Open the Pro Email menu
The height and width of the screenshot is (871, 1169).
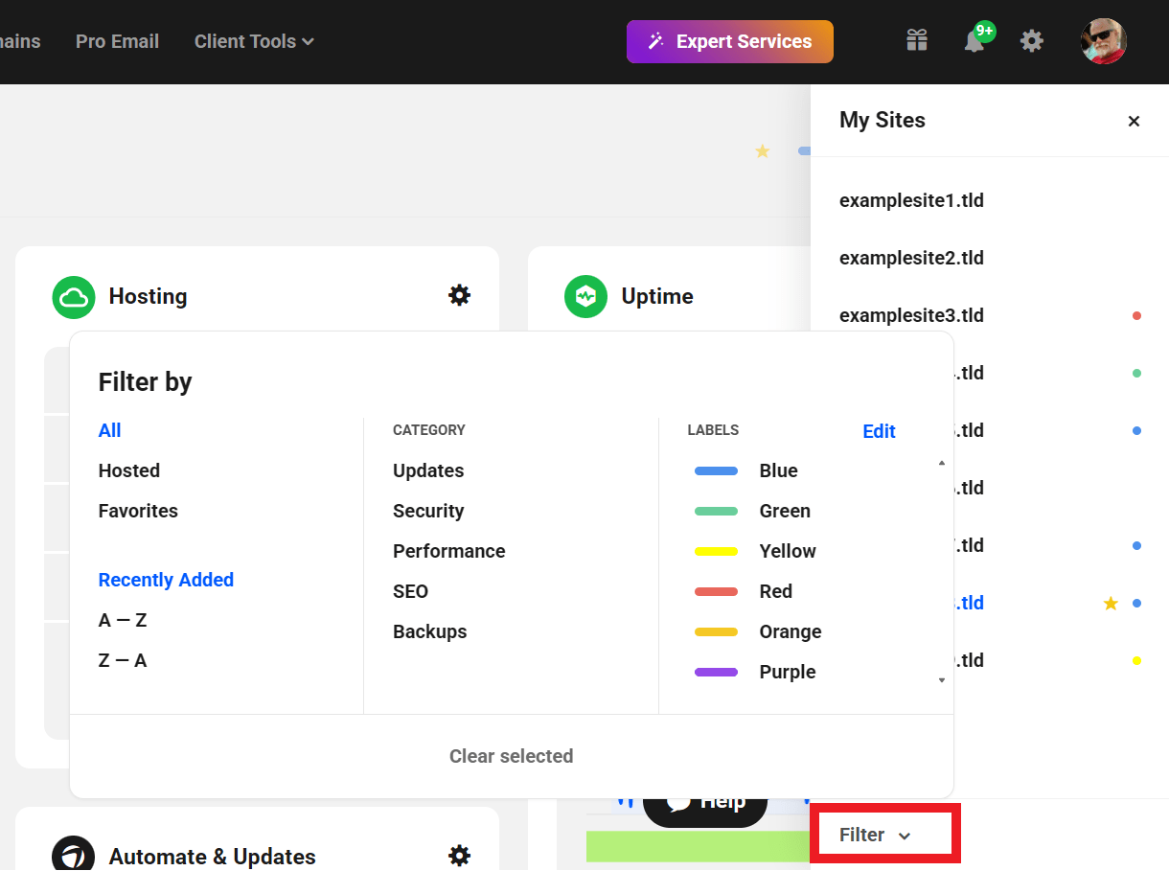point(117,41)
